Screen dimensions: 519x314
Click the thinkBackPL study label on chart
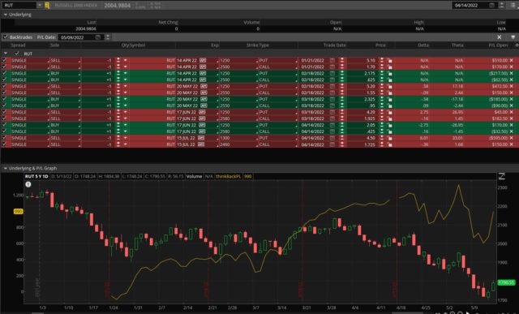click(x=229, y=177)
